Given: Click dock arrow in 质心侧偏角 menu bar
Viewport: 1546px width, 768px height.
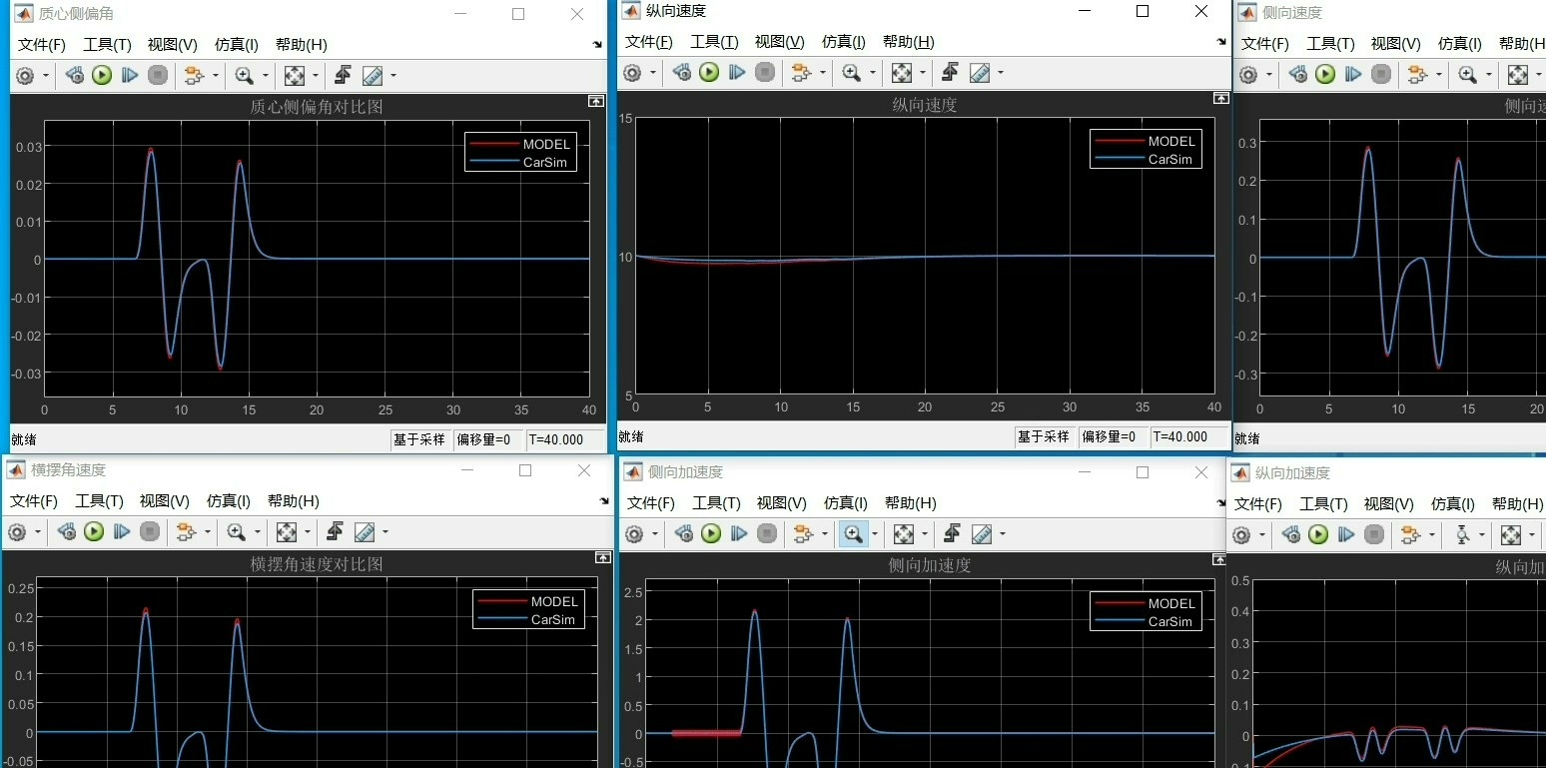Looking at the screenshot, I should [x=597, y=45].
